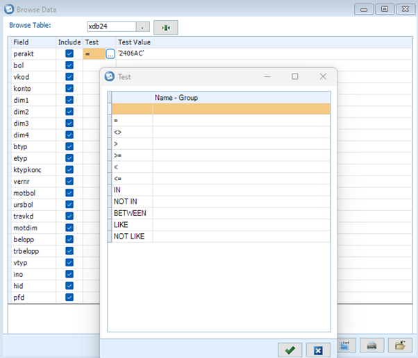Select the '<' operator row
Image resolution: width=418 pixels, height=358 pixels.
pyautogui.click(x=221, y=167)
